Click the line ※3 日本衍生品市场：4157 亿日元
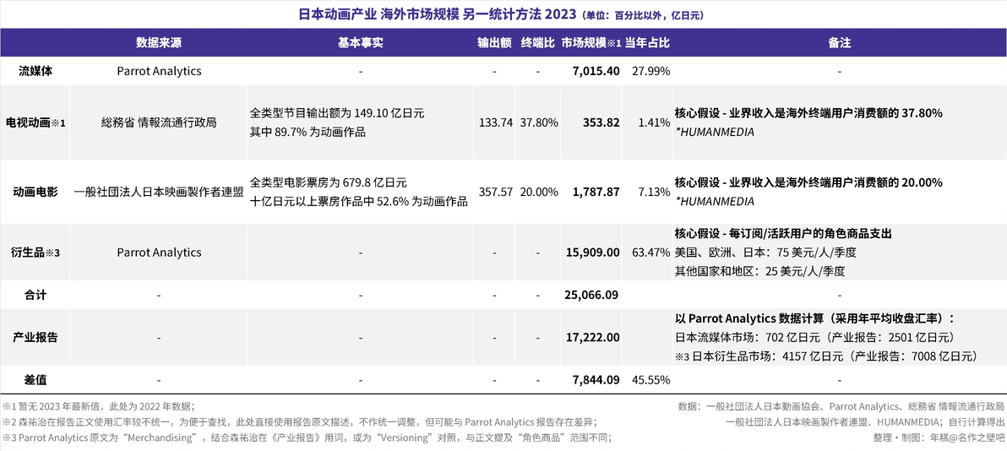The height and width of the screenshot is (451, 1007). [827, 355]
